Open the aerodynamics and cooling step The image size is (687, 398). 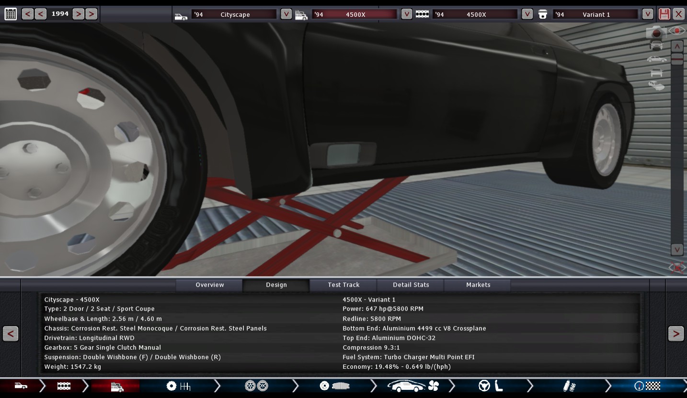(x=413, y=386)
